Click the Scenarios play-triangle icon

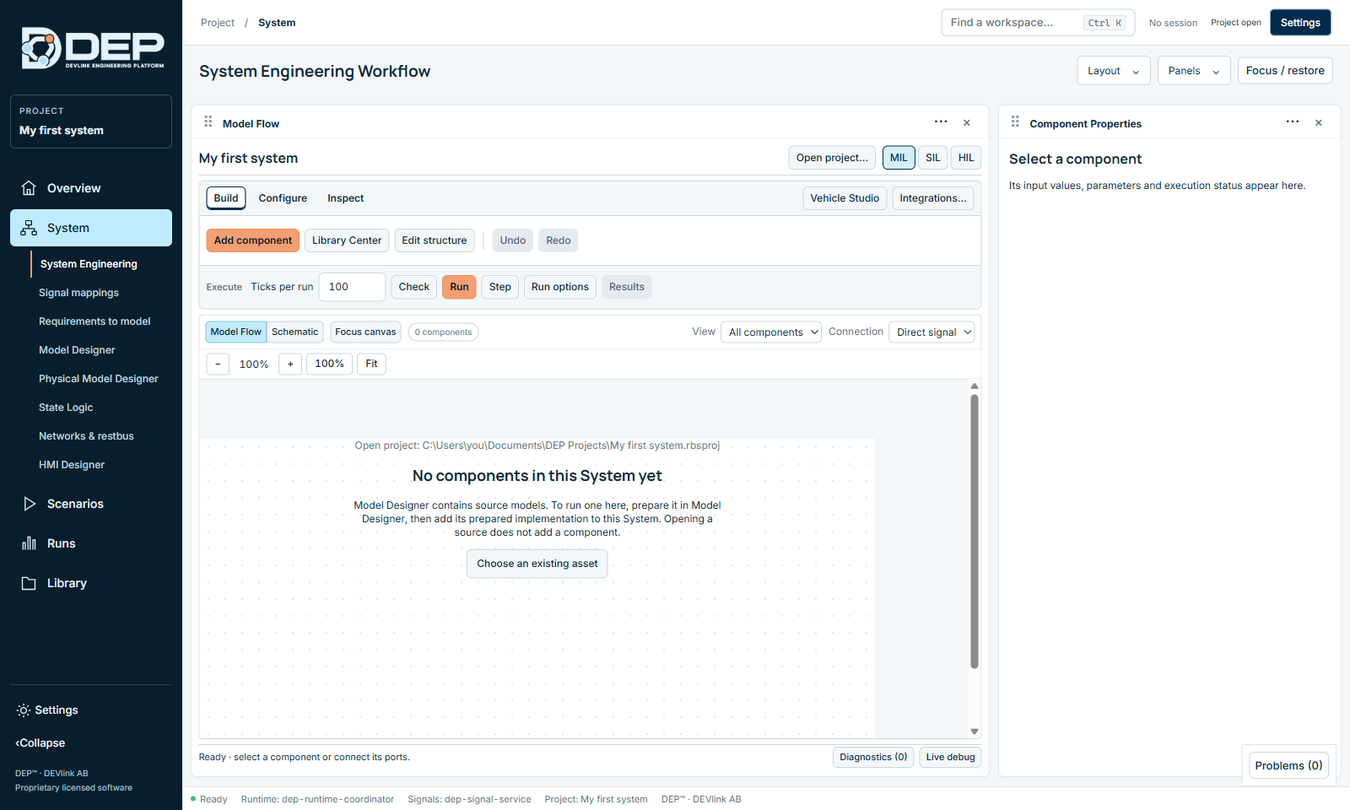[x=29, y=504]
